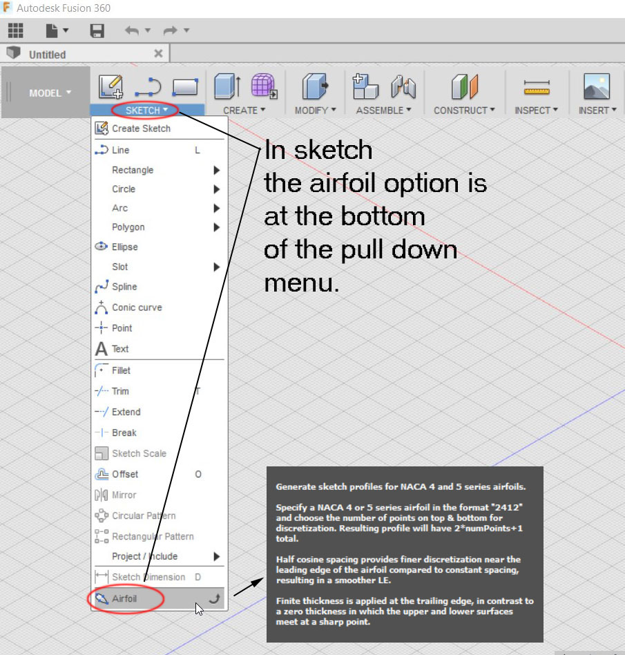The height and width of the screenshot is (655, 625).
Task: Click the Measure ruler icon
Action: click(x=537, y=87)
